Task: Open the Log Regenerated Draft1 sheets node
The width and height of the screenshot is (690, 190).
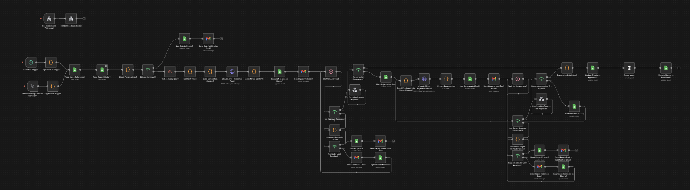Action: click(x=470, y=79)
